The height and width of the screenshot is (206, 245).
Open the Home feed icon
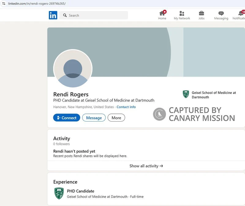tap(162, 13)
